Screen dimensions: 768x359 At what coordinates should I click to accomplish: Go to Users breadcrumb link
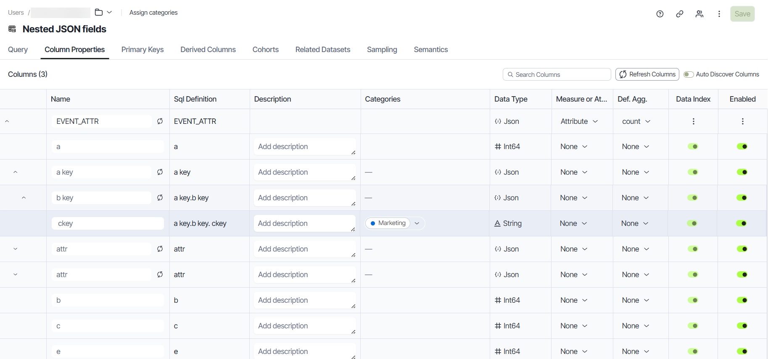(16, 13)
